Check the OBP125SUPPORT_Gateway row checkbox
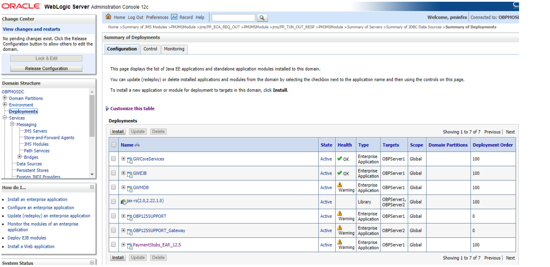Viewport: 550px width, 267px height. click(x=114, y=230)
